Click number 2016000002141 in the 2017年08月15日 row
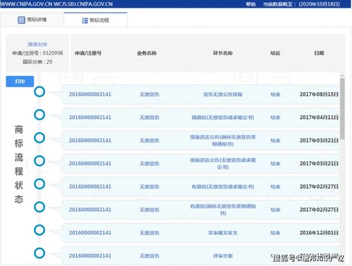Viewport: 352px width, 266px height. 90,94
